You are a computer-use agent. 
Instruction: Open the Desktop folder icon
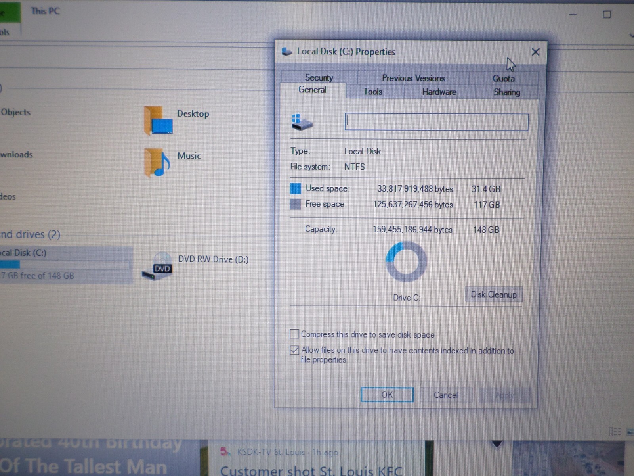[158, 121]
